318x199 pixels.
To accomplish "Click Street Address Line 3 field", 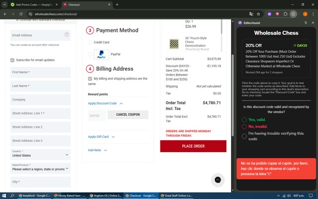I will click(x=40, y=141).
